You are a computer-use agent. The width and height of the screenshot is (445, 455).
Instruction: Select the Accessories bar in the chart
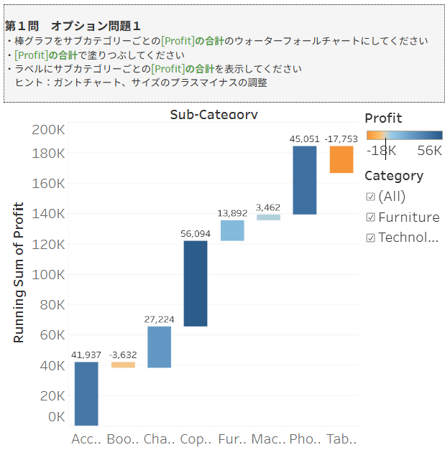coord(86,393)
